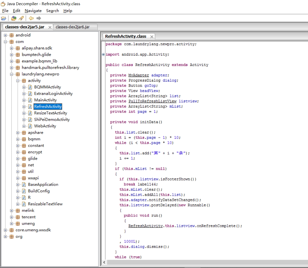This screenshot has width=308, height=268.
Task: Click the Open File toolbar icon
Action: pos(4,18)
